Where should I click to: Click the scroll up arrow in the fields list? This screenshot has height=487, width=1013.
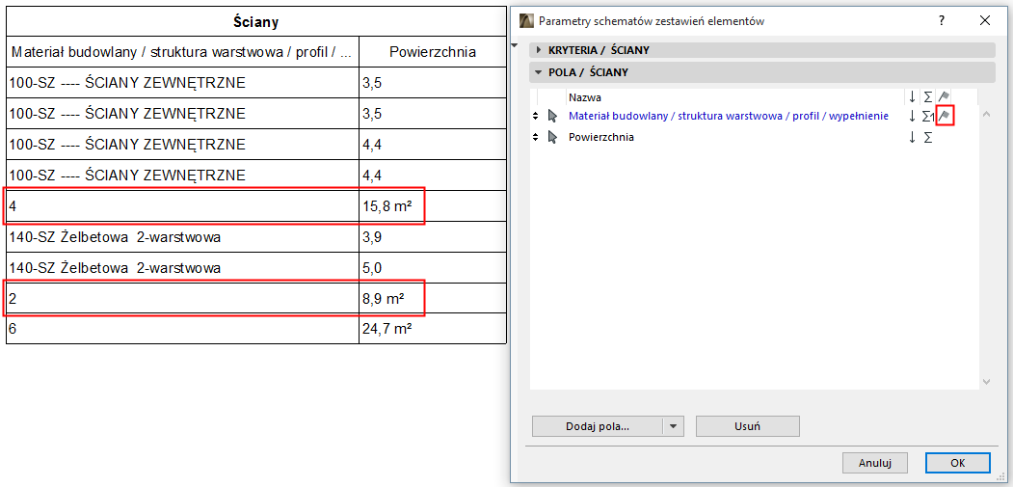coord(986,115)
